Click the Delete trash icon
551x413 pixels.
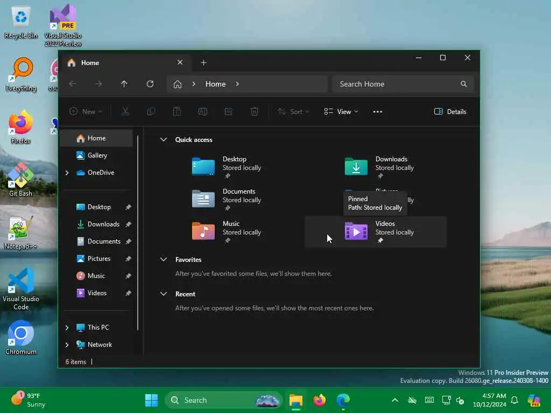[x=255, y=112]
